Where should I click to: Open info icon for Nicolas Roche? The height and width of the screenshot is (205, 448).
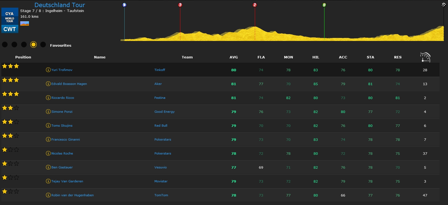48,153
